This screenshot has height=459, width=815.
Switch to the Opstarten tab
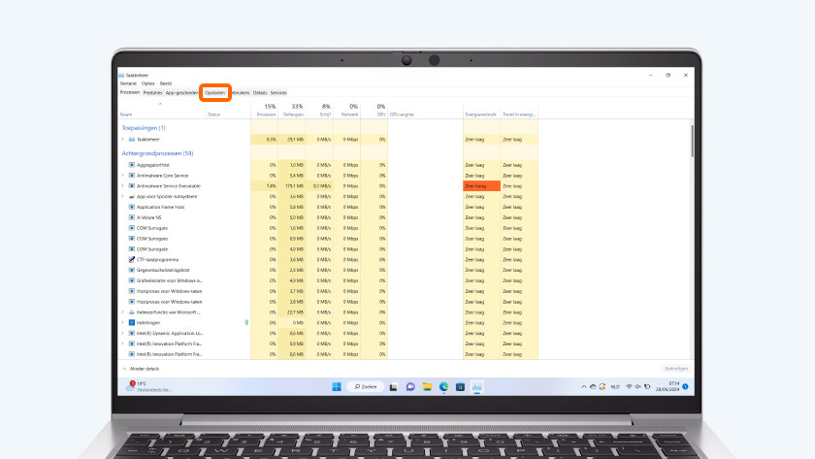215,93
